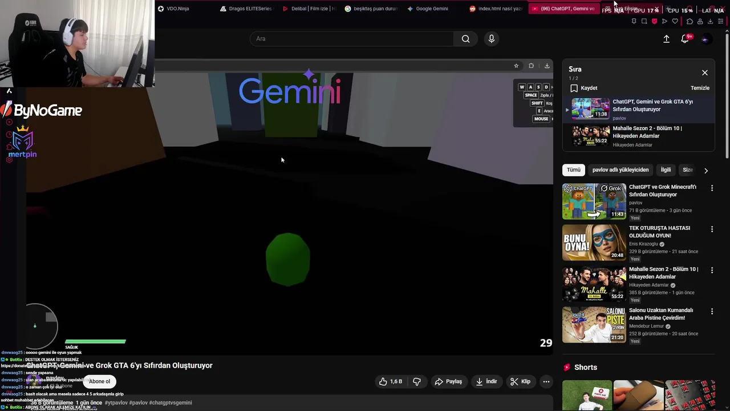Like the video

tap(391, 381)
